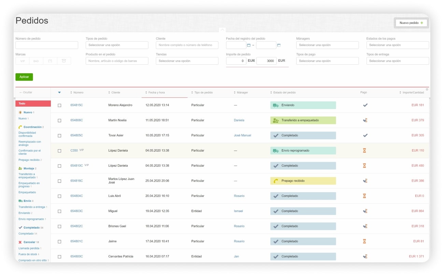Click the green Aplicar button
The image size is (444, 276).
pyautogui.click(x=24, y=77)
